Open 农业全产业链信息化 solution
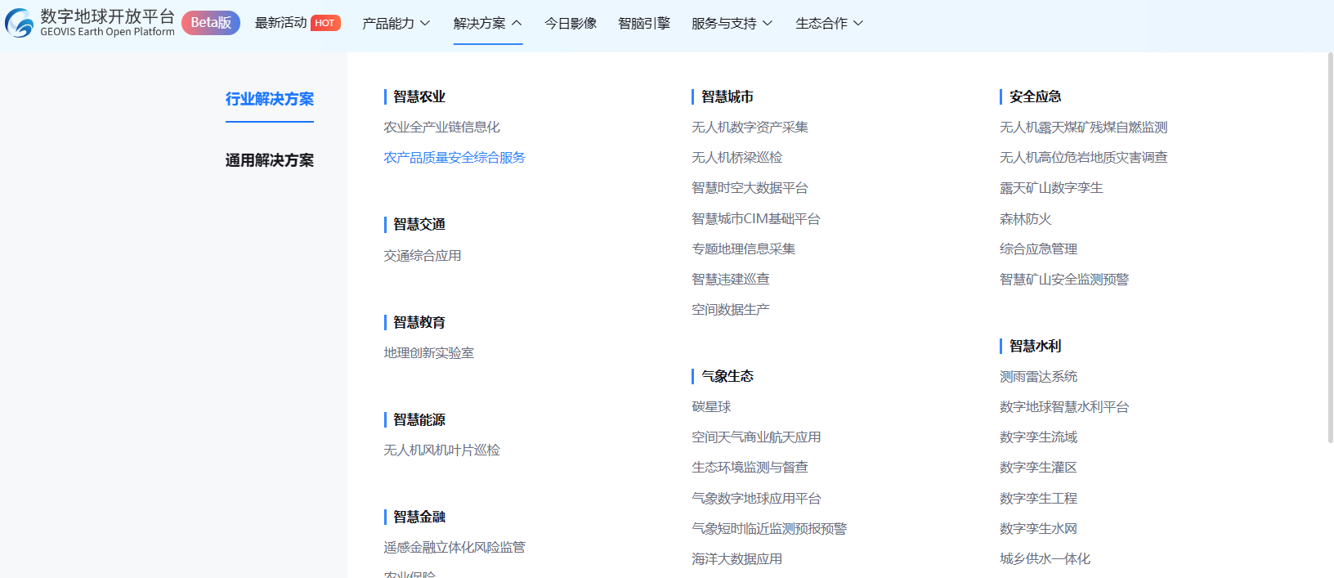This screenshot has width=1334, height=578. click(441, 128)
